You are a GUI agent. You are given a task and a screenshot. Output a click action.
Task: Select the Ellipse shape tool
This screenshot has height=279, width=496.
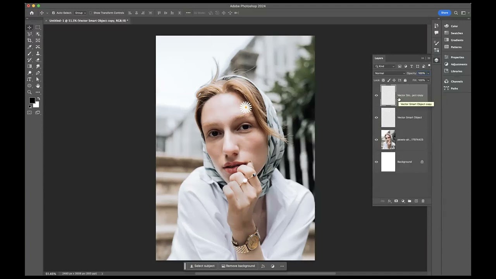(x=29, y=86)
